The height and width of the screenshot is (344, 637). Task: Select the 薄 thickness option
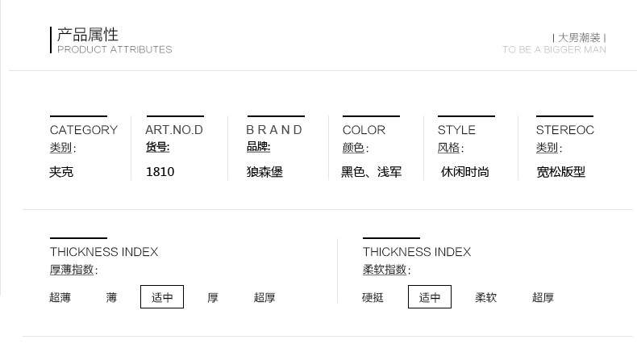click(x=111, y=298)
